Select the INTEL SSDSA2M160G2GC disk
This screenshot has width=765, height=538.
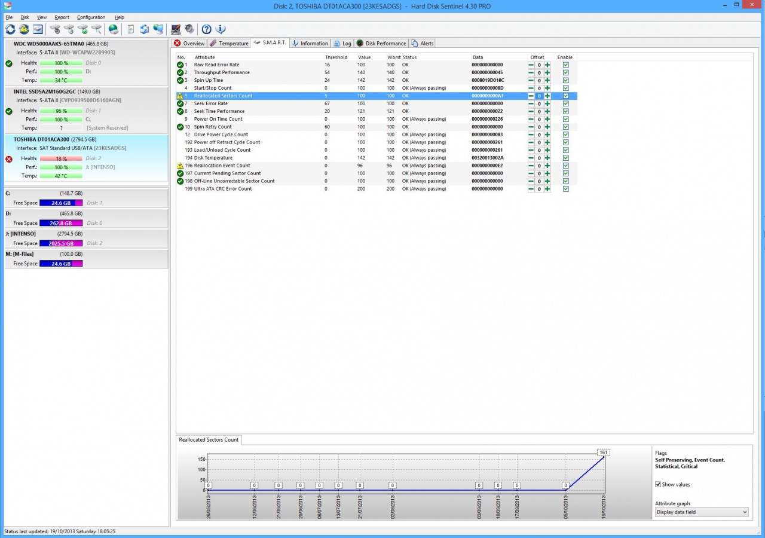click(86, 110)
